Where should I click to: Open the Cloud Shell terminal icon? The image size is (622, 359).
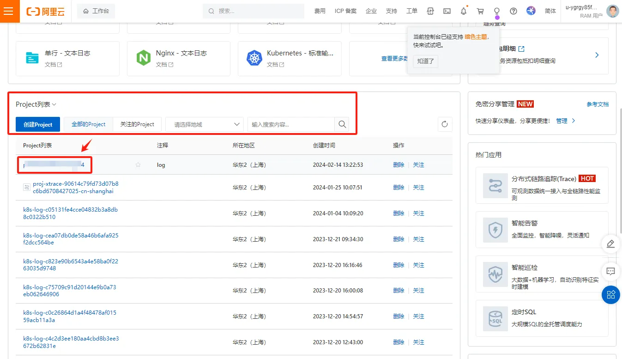click(x=447, y=11)
